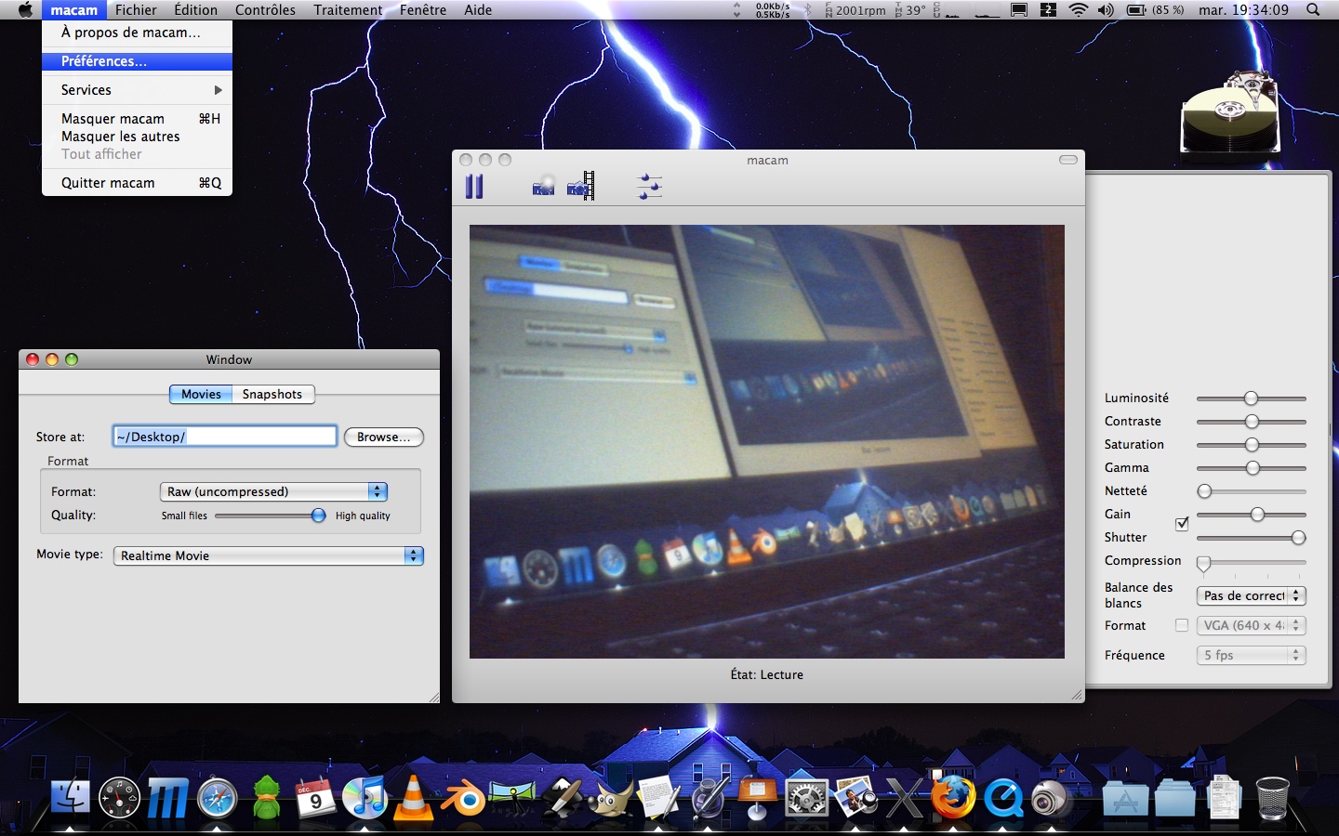The width and height of the screenshot is (1339, 836).
Task: Pause the macam video playback
Action: [474, 187]
